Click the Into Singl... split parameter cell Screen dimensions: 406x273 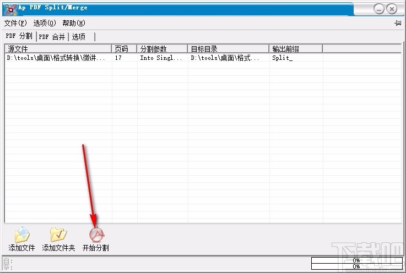[x=161, y=58]
